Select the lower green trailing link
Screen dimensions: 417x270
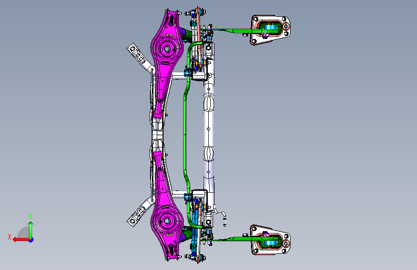coord(240,239)
